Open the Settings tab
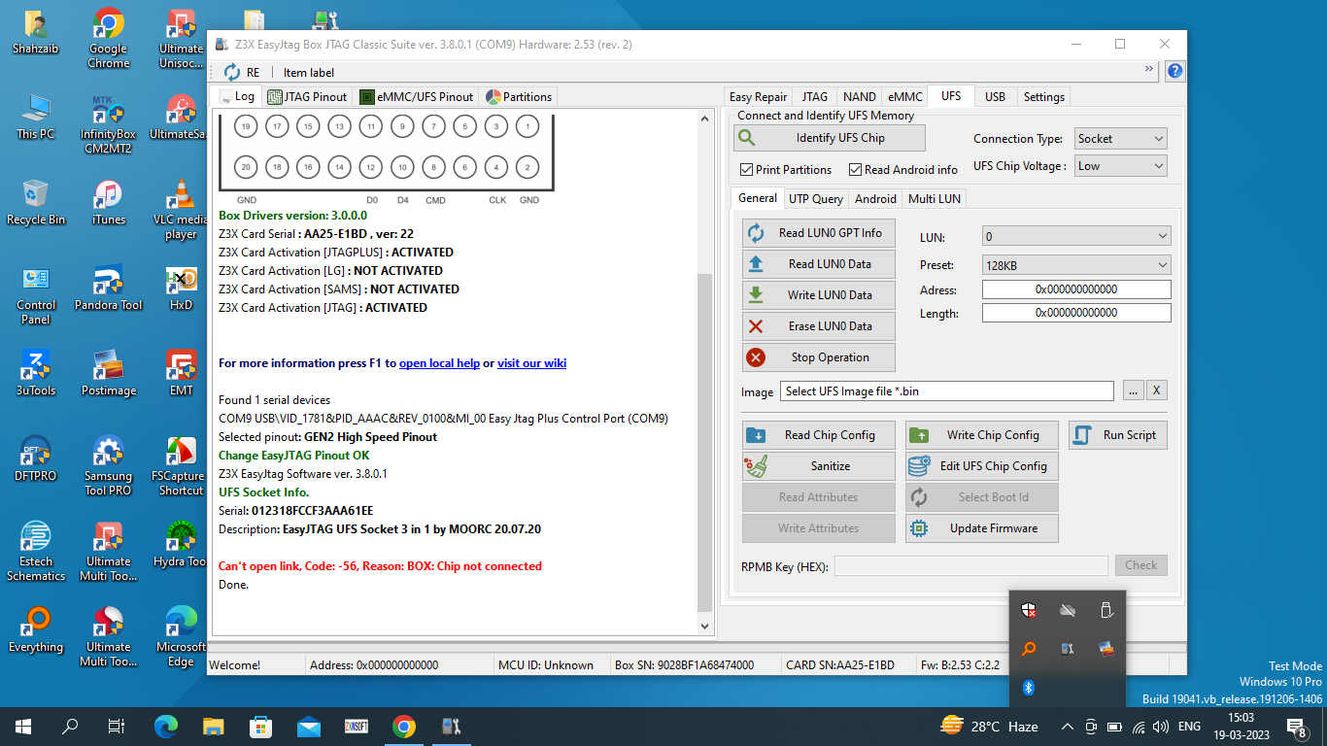1327x746 pixels. point(1043,97)
